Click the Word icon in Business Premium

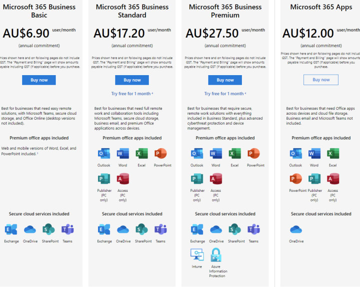(x=216, y=154)
